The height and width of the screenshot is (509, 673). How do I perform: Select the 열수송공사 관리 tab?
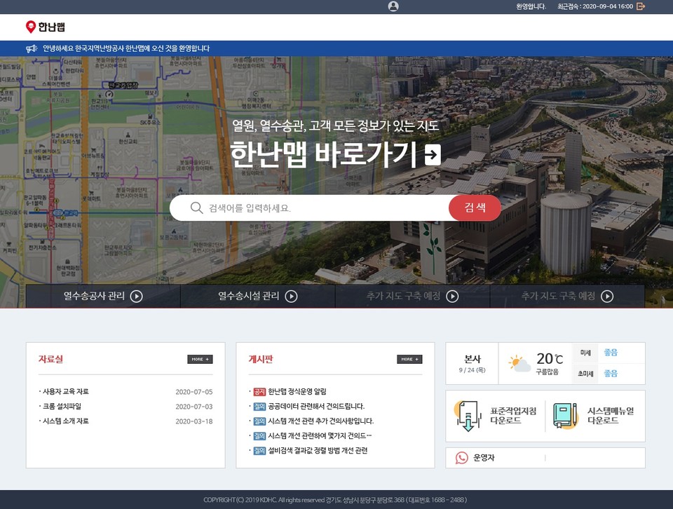(102, 297)
